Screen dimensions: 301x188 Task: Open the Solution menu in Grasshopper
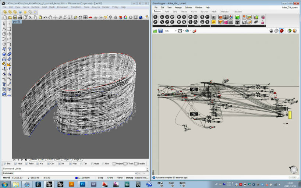click(x=188, y=7)
